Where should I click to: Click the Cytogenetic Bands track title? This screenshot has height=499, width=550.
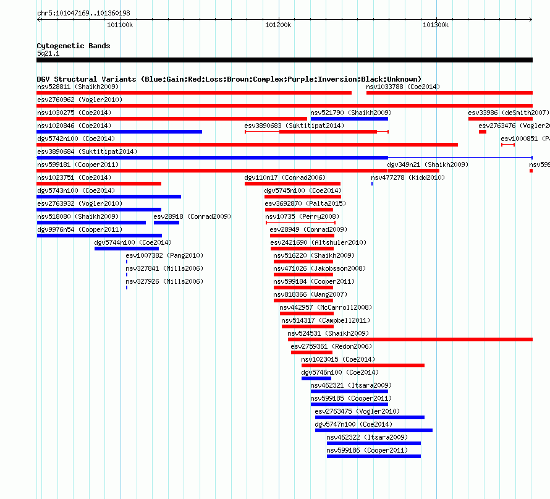tap(74, 46)
